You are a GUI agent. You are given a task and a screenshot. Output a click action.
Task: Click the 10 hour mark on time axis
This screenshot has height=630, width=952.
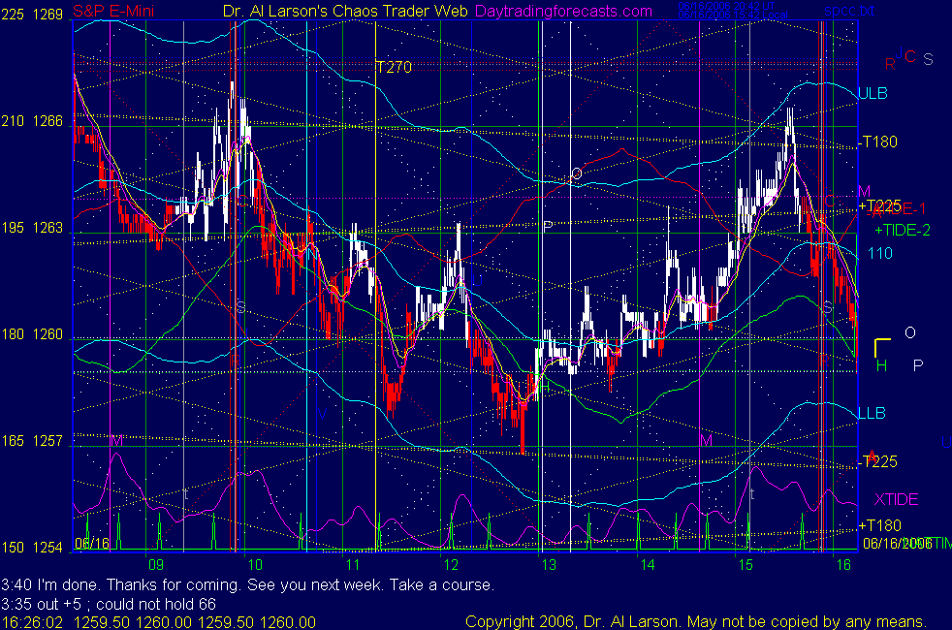point(255,565)
